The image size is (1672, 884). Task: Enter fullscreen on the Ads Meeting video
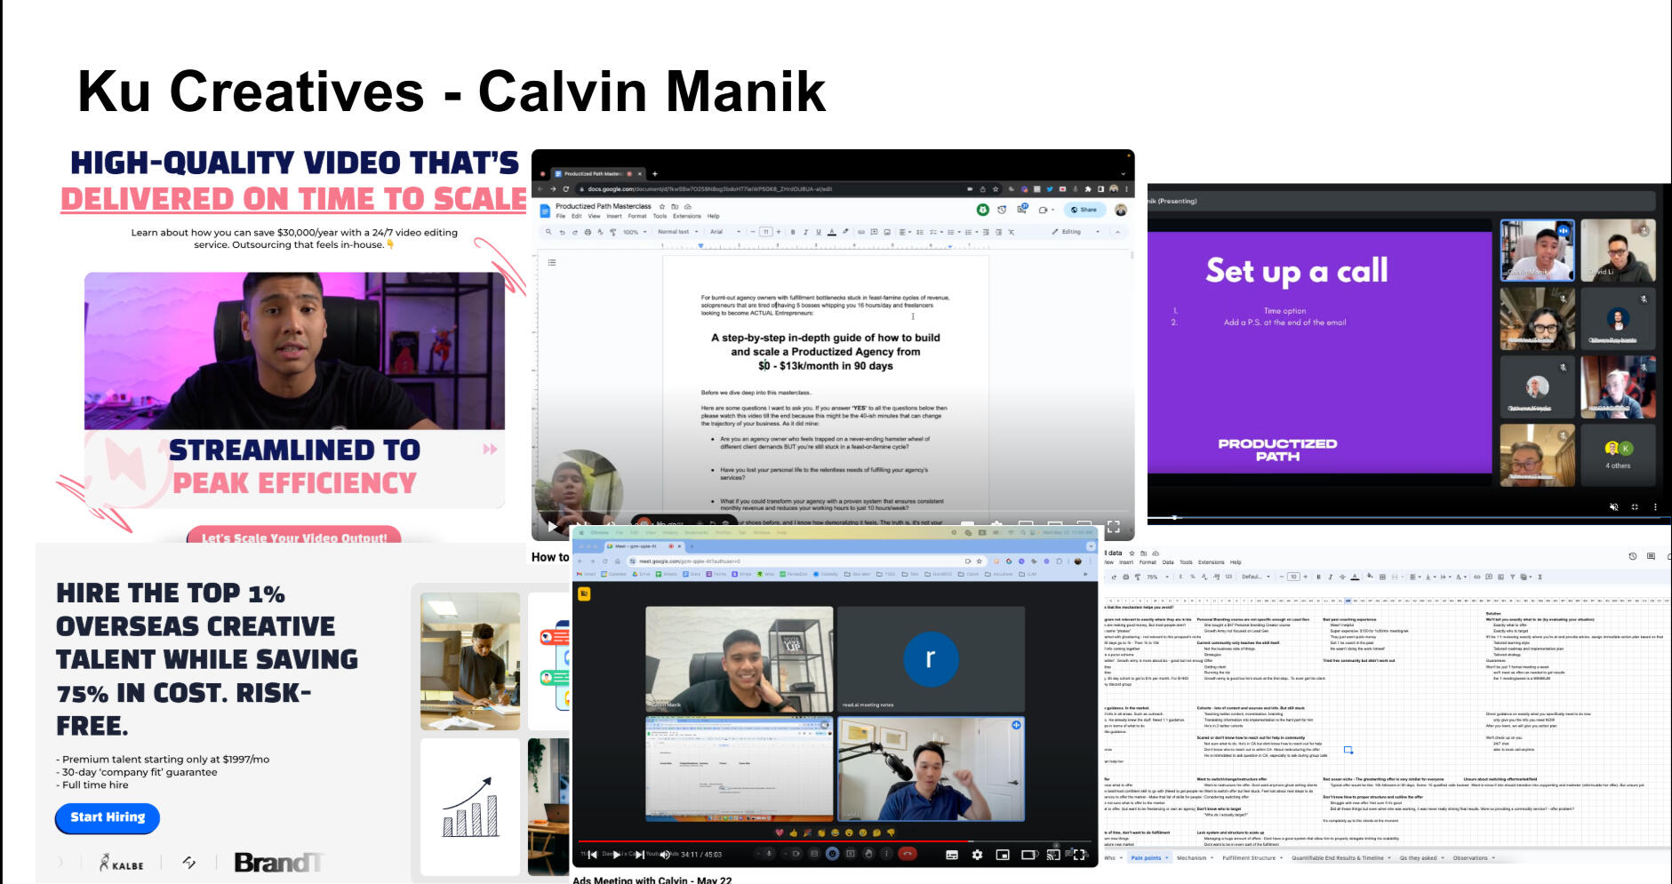[x=1080, y=855]
